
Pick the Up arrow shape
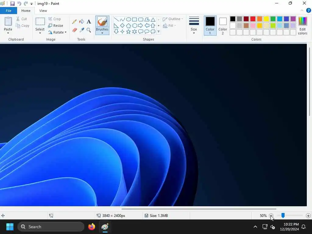click(153, 26)
